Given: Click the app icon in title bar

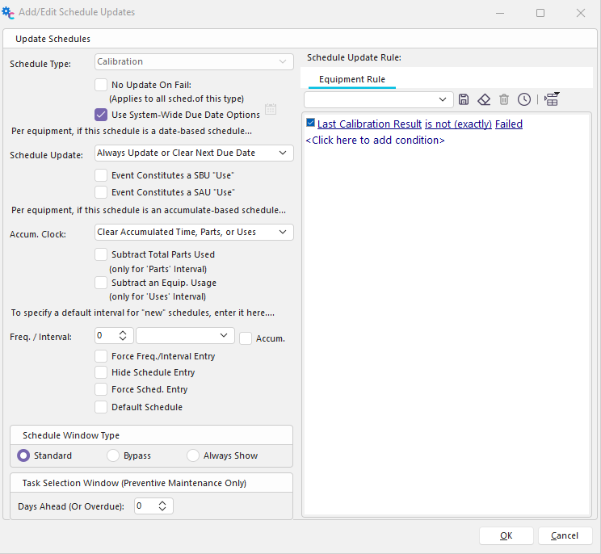Looking at the screenshot, I should click(9, 12).
